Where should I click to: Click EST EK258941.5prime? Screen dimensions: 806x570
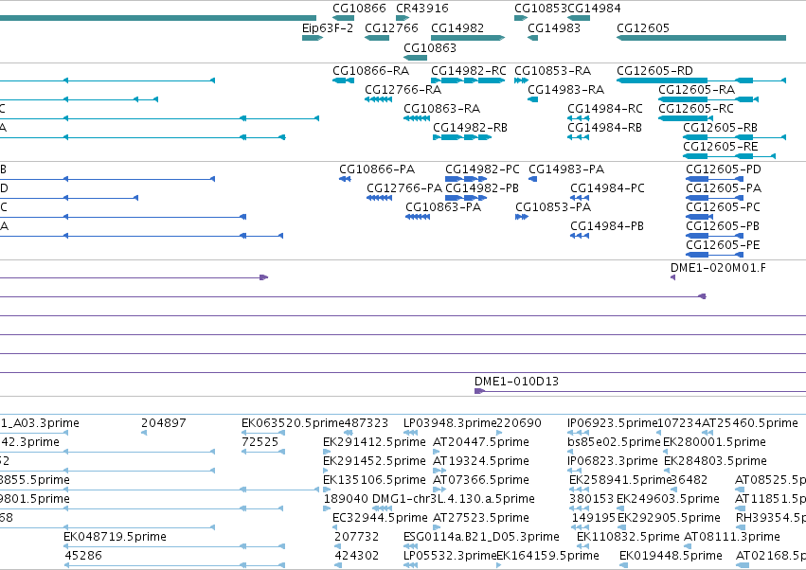[x=620, y=481]
